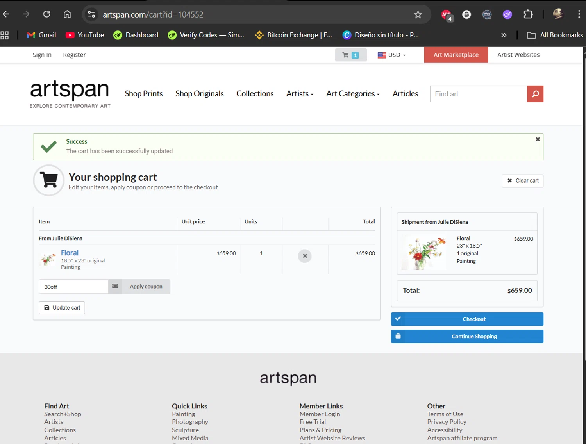Click the coupon ticket icon

point(115,286)
